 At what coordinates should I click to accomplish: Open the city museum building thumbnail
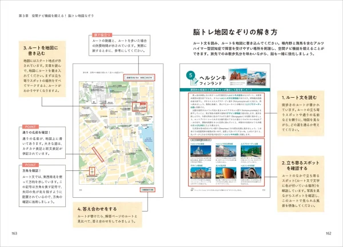(x=226, y=151)
